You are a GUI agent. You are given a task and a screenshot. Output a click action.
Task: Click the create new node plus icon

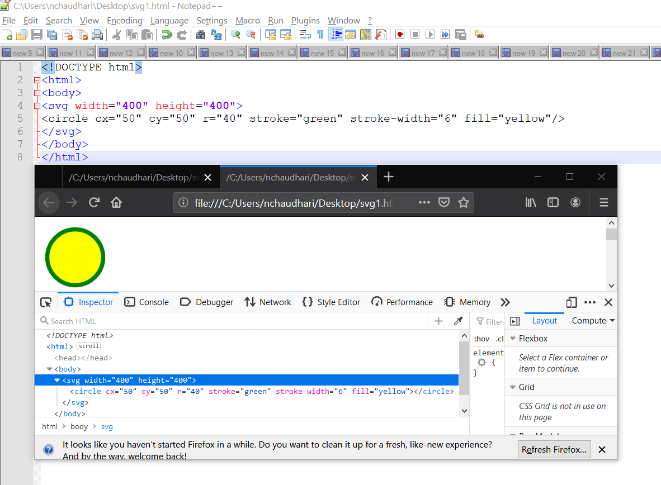[438, 321]
